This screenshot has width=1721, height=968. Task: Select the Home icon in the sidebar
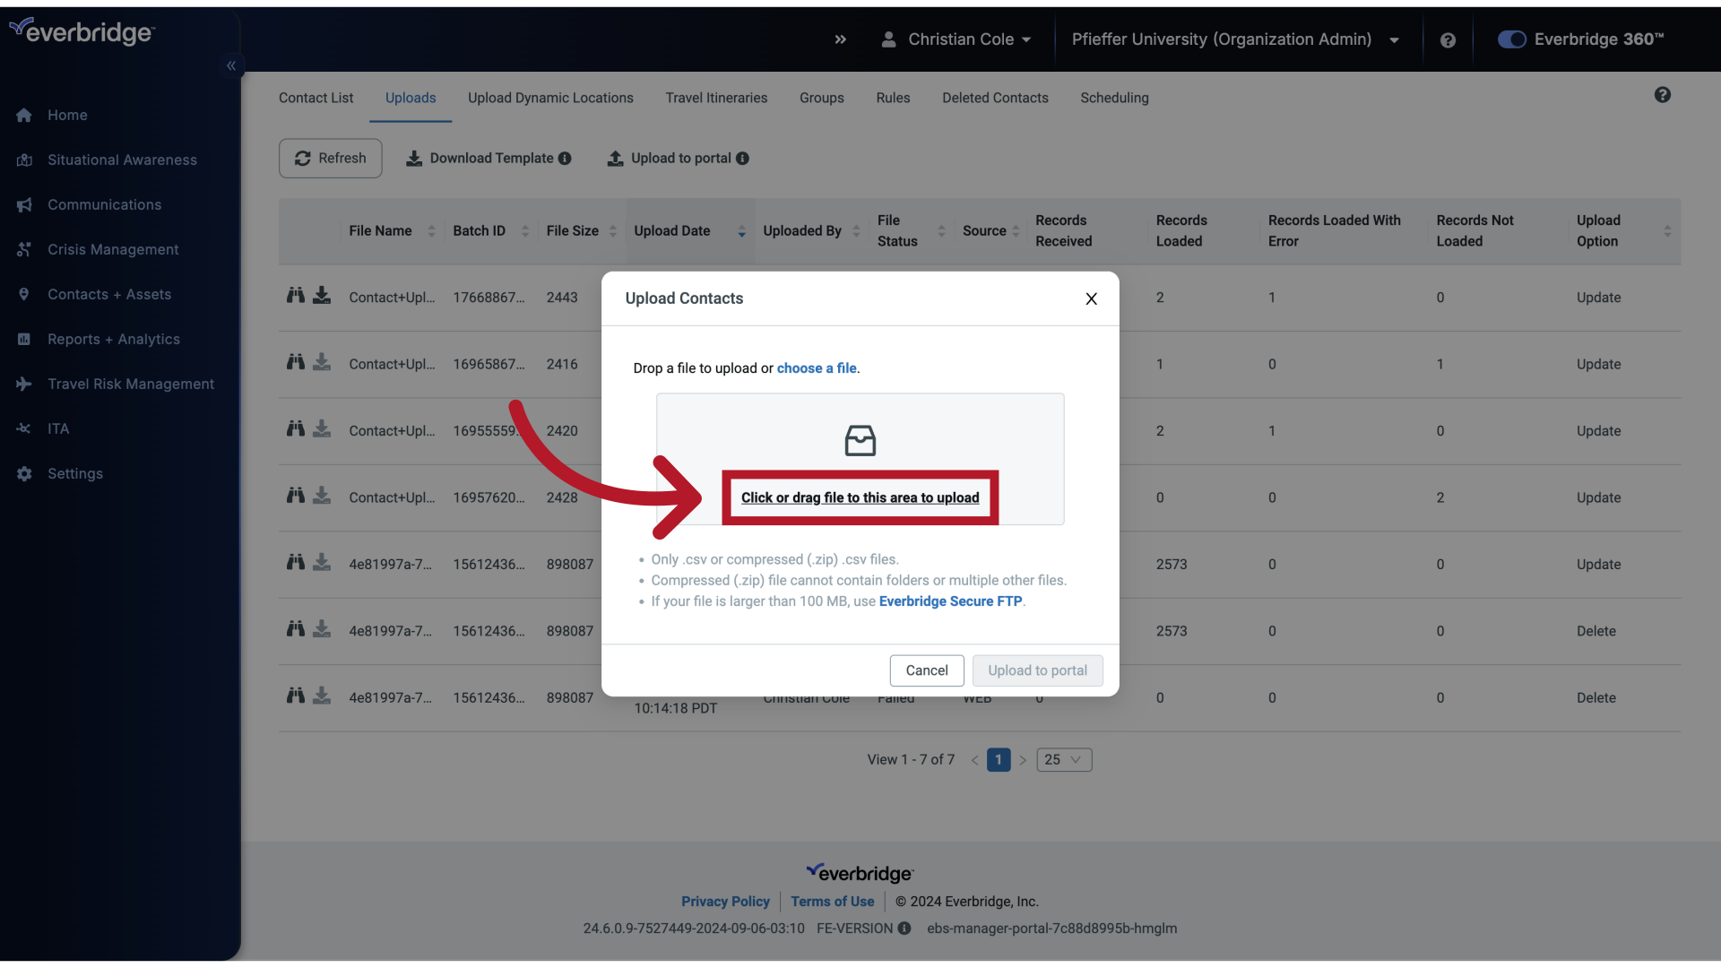point(23,115)
